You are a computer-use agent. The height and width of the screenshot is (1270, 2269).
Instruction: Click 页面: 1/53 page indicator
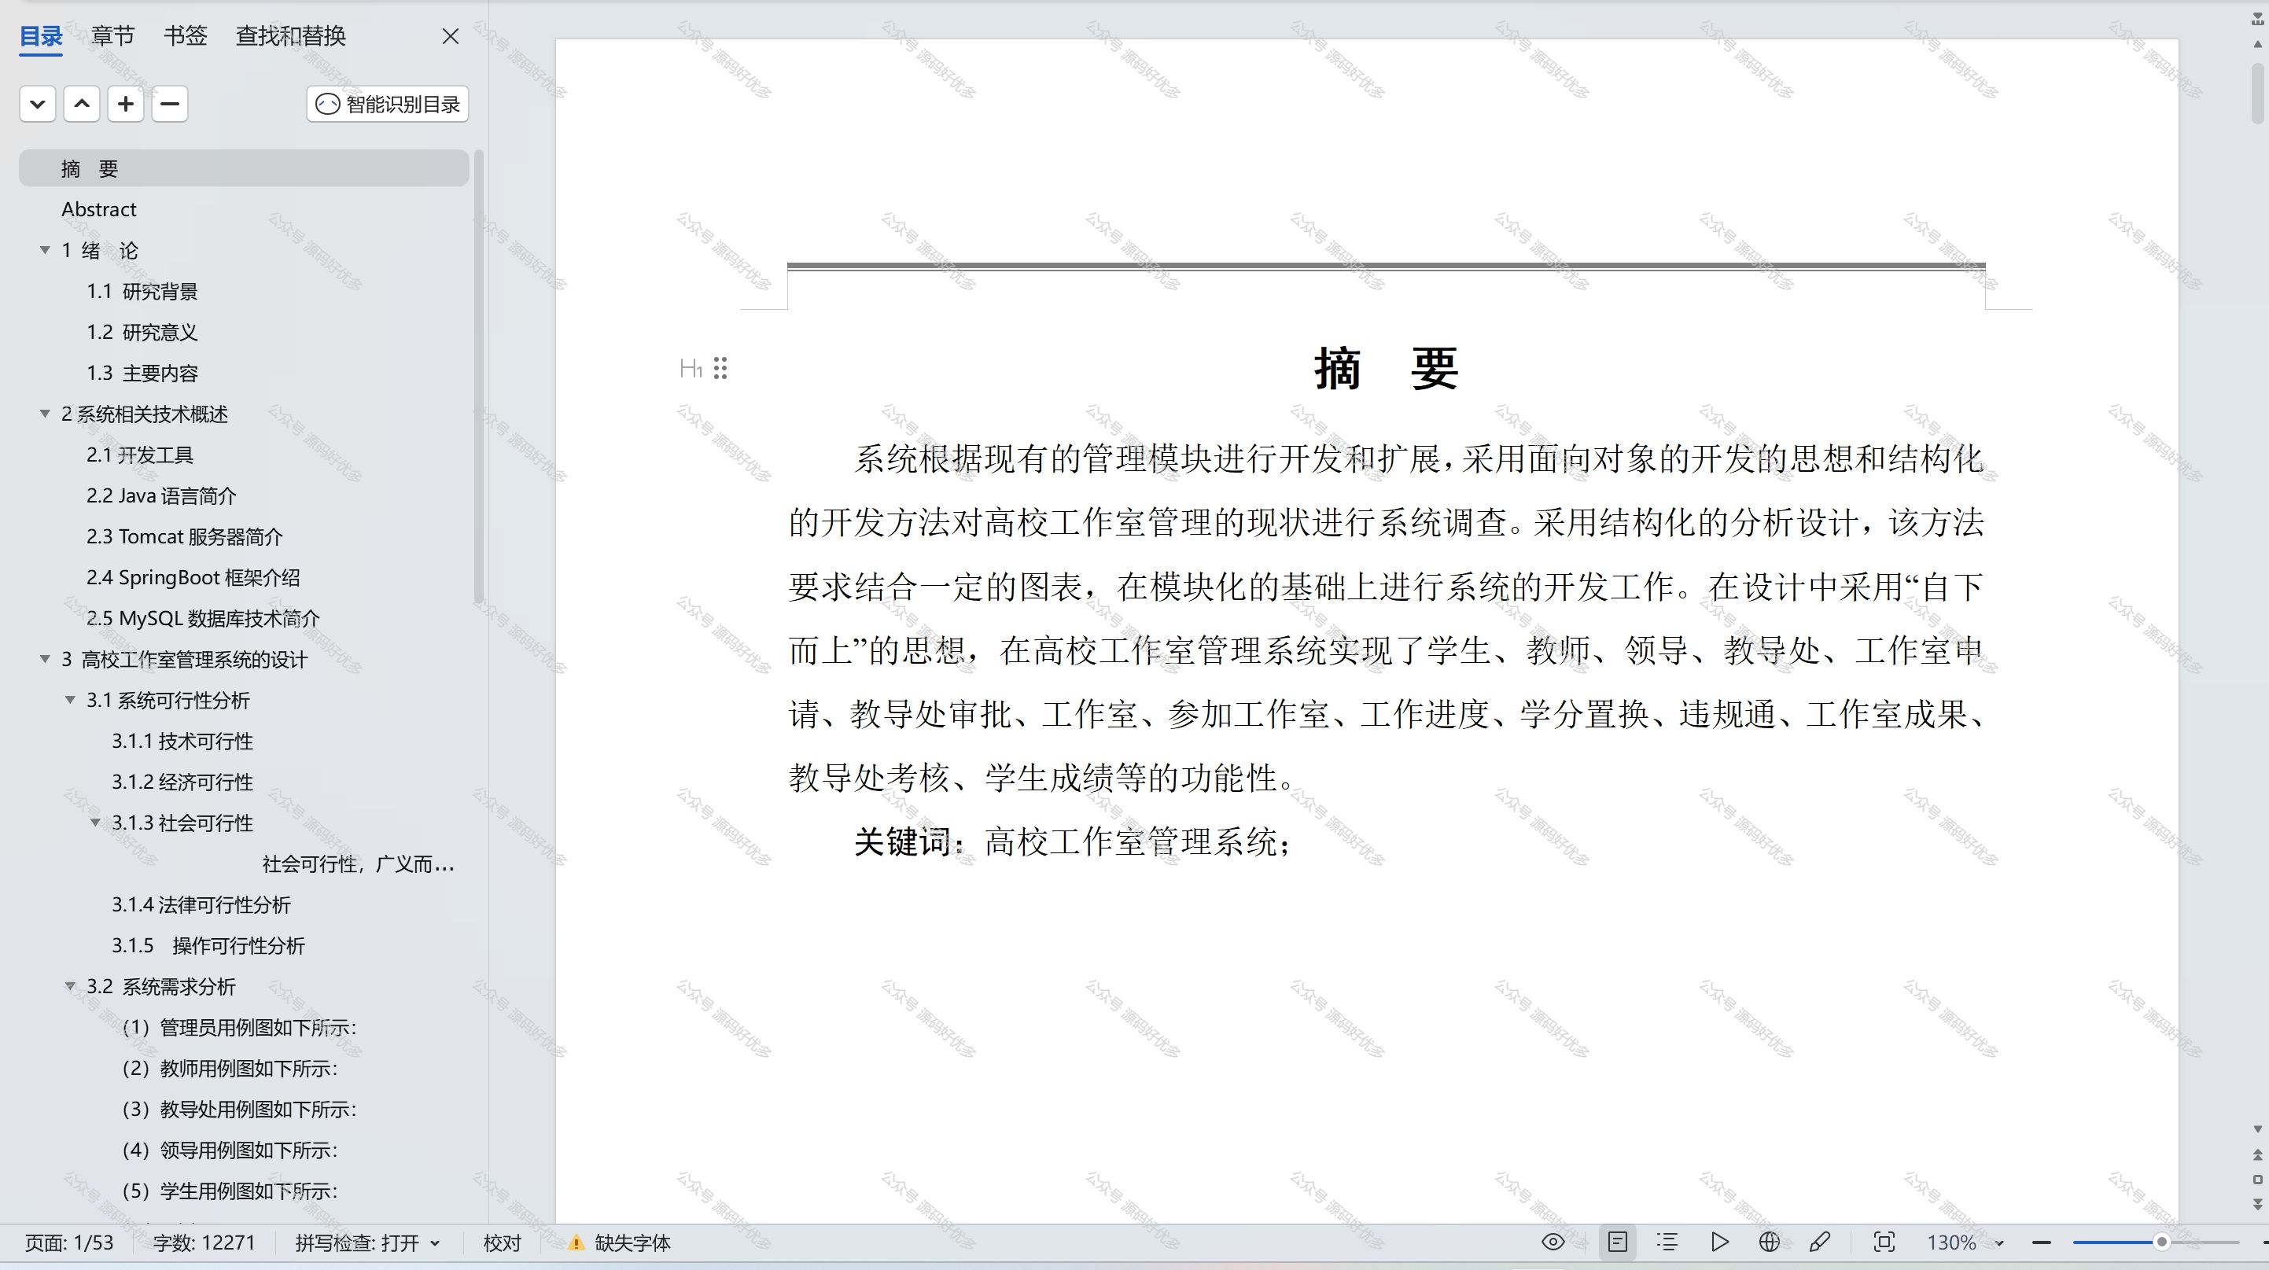[x=68, y=1242]
